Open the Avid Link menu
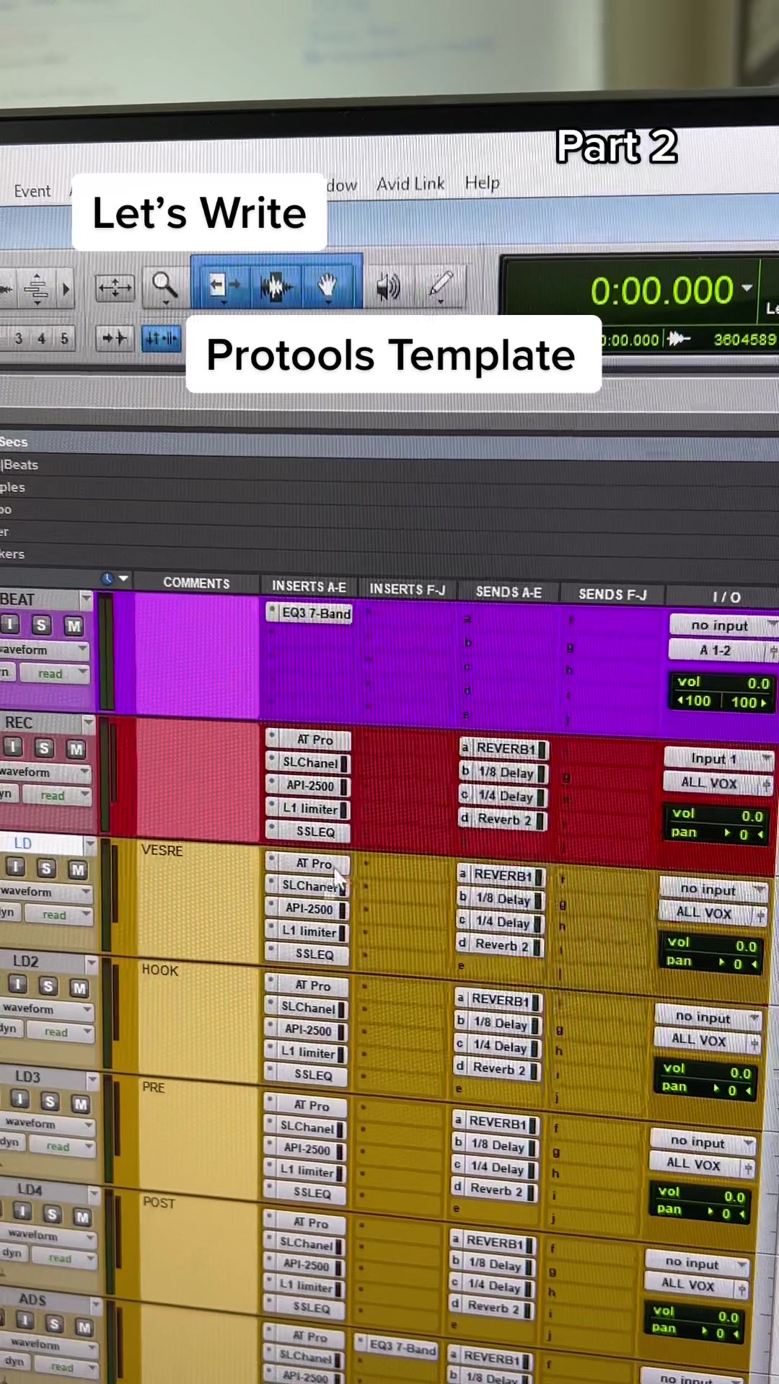 (x=410, y=184)
